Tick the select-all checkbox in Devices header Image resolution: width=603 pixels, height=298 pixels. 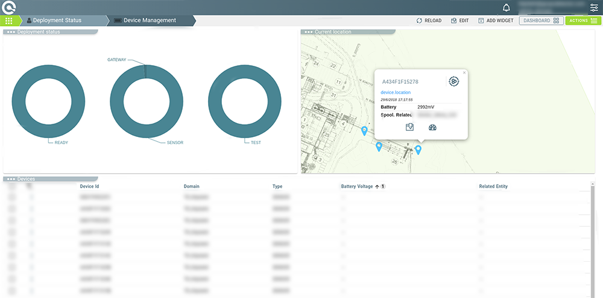click(x=12, y=186)
